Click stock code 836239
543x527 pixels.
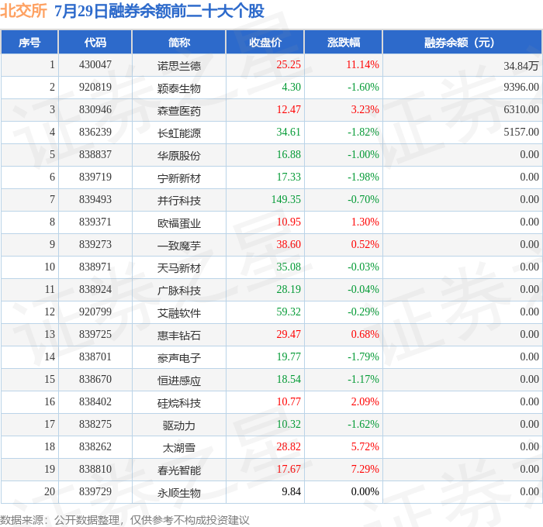(95, 133)
